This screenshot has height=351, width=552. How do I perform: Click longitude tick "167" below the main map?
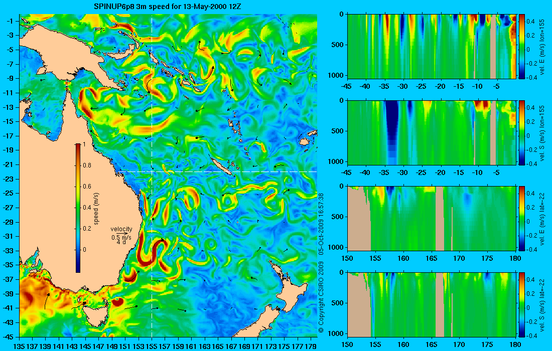click(x=231, y=346)
